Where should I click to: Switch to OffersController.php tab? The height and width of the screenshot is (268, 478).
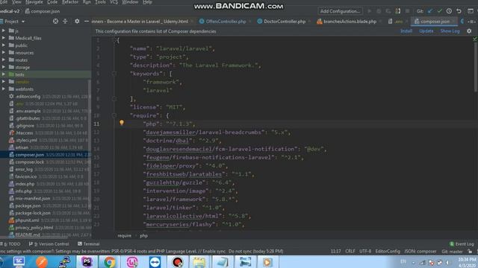click(x=226, y=22)
